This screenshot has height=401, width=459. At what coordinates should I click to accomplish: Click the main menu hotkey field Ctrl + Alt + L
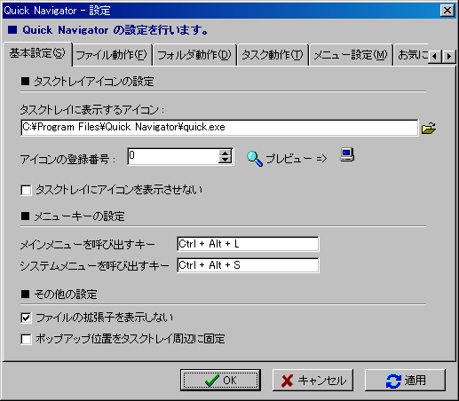pos(248,244)
